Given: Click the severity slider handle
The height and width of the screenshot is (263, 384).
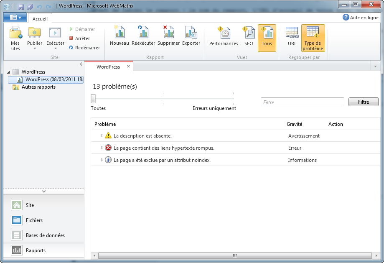Looking at the screenshot, I should pyautogui.click(x=93, y=99).
